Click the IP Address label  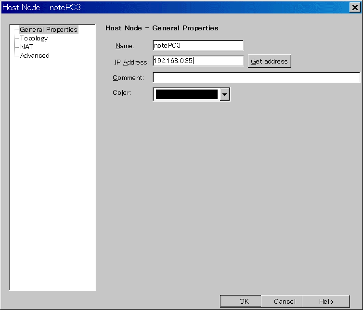pyautogui.click(x=131, y=62)
